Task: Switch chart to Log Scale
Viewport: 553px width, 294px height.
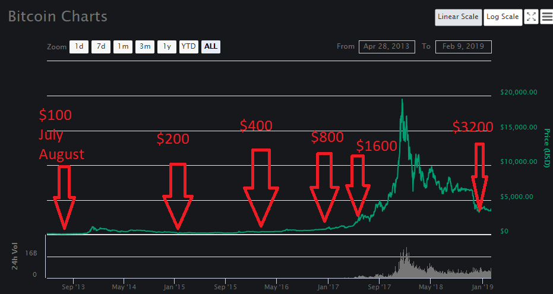Action: [503, 17]
